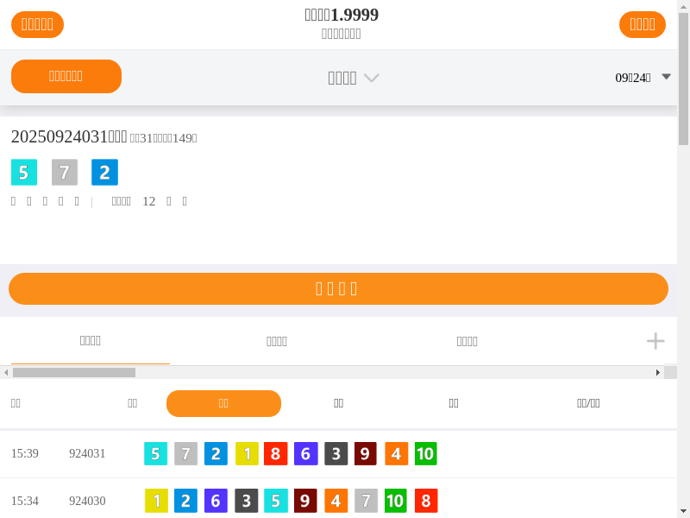Click the large blue 2 ball in latest result

point(104,173)
